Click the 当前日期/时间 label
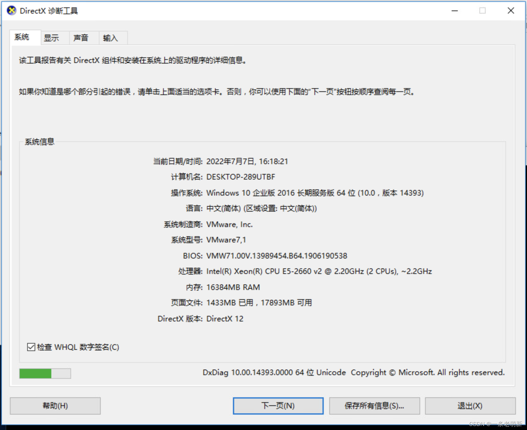 [178, 161]
